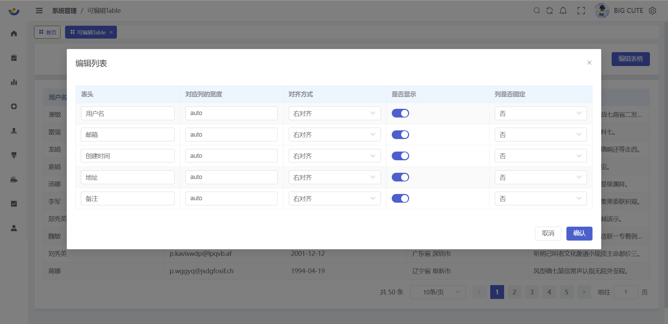Open the bar chart sidebar icon
This screenshot has height=324, width=668.
(x=14, y=82)
